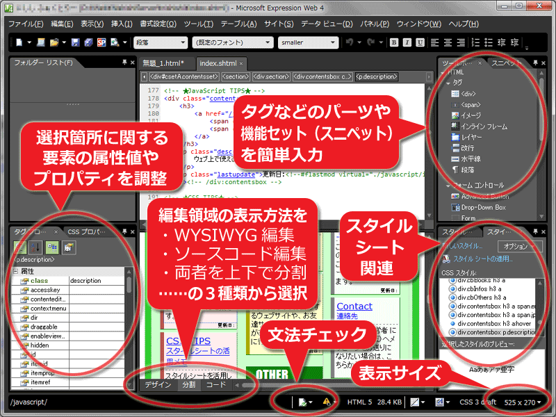Open the New document dropdown arrow
This screenshot has width=556, height=417.
pyautogui.click(x=29, y=42)
